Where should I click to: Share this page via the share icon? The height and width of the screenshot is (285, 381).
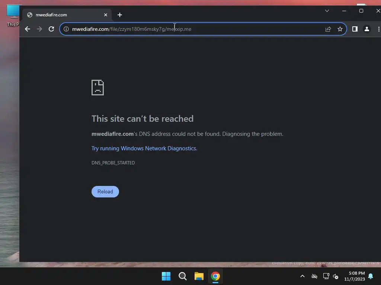click(328, 29)
